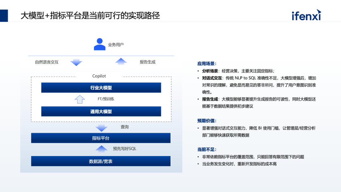Click the 报告生成 label above the diagram

[147, 62]
